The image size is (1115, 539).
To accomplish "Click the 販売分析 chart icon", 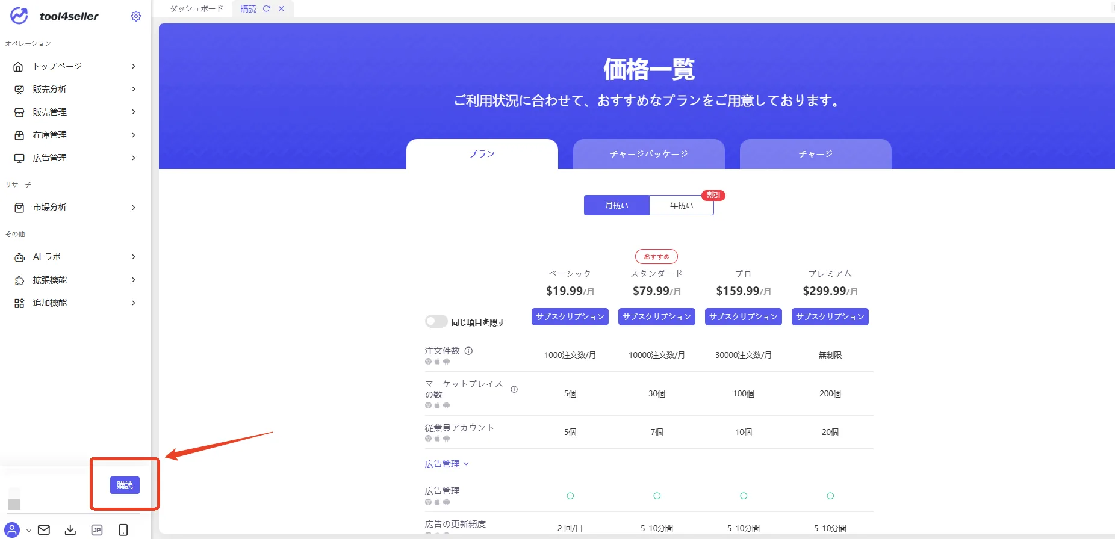I will click(19, 89).
